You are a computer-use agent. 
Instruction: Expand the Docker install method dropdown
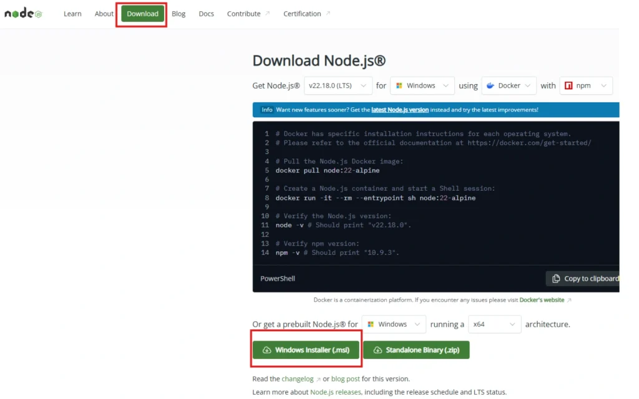coord(509,85)
